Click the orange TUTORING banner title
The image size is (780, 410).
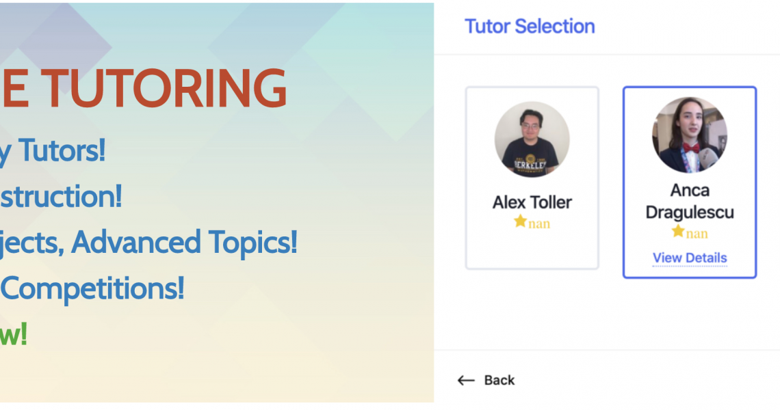[144, 88]
